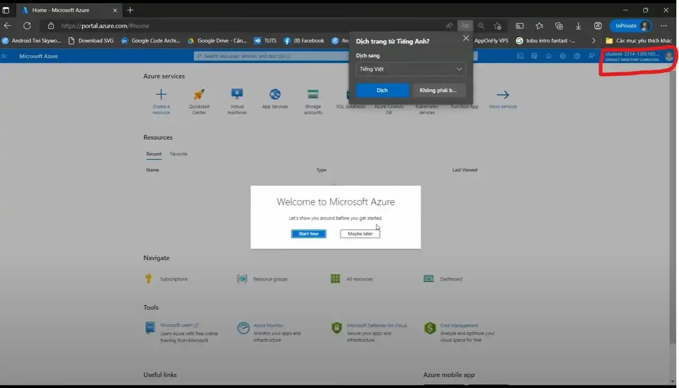Add page to favorites star icon

click(497, 26)
